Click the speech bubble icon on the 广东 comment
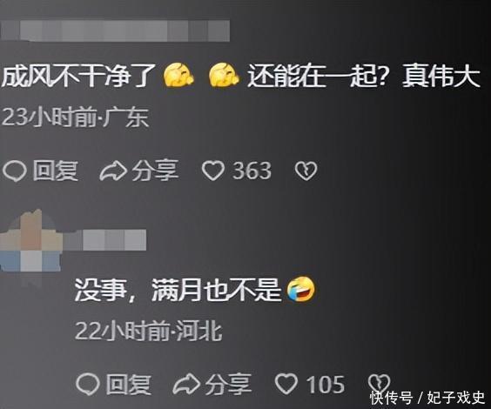Viewport: 491px width, 409px height. [15, 171]
